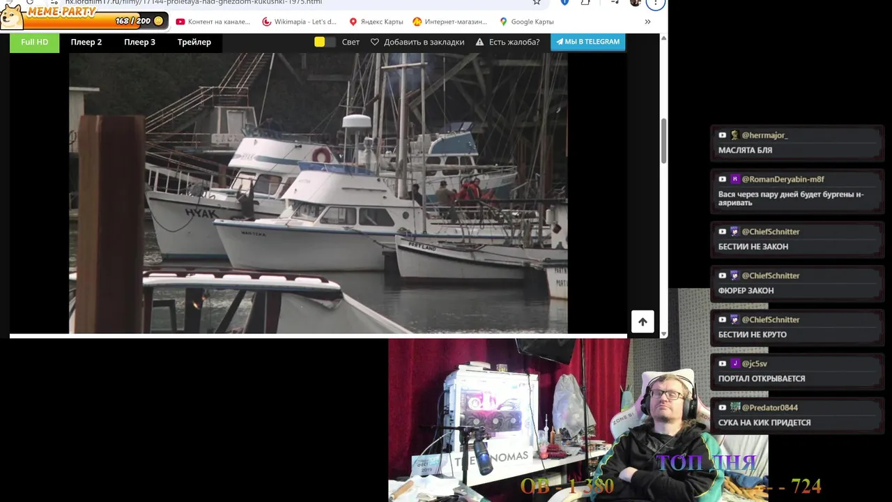The width and height of the screenshot is (892, 502).
Task: Click the bookmark star icon
Action: 537,2
